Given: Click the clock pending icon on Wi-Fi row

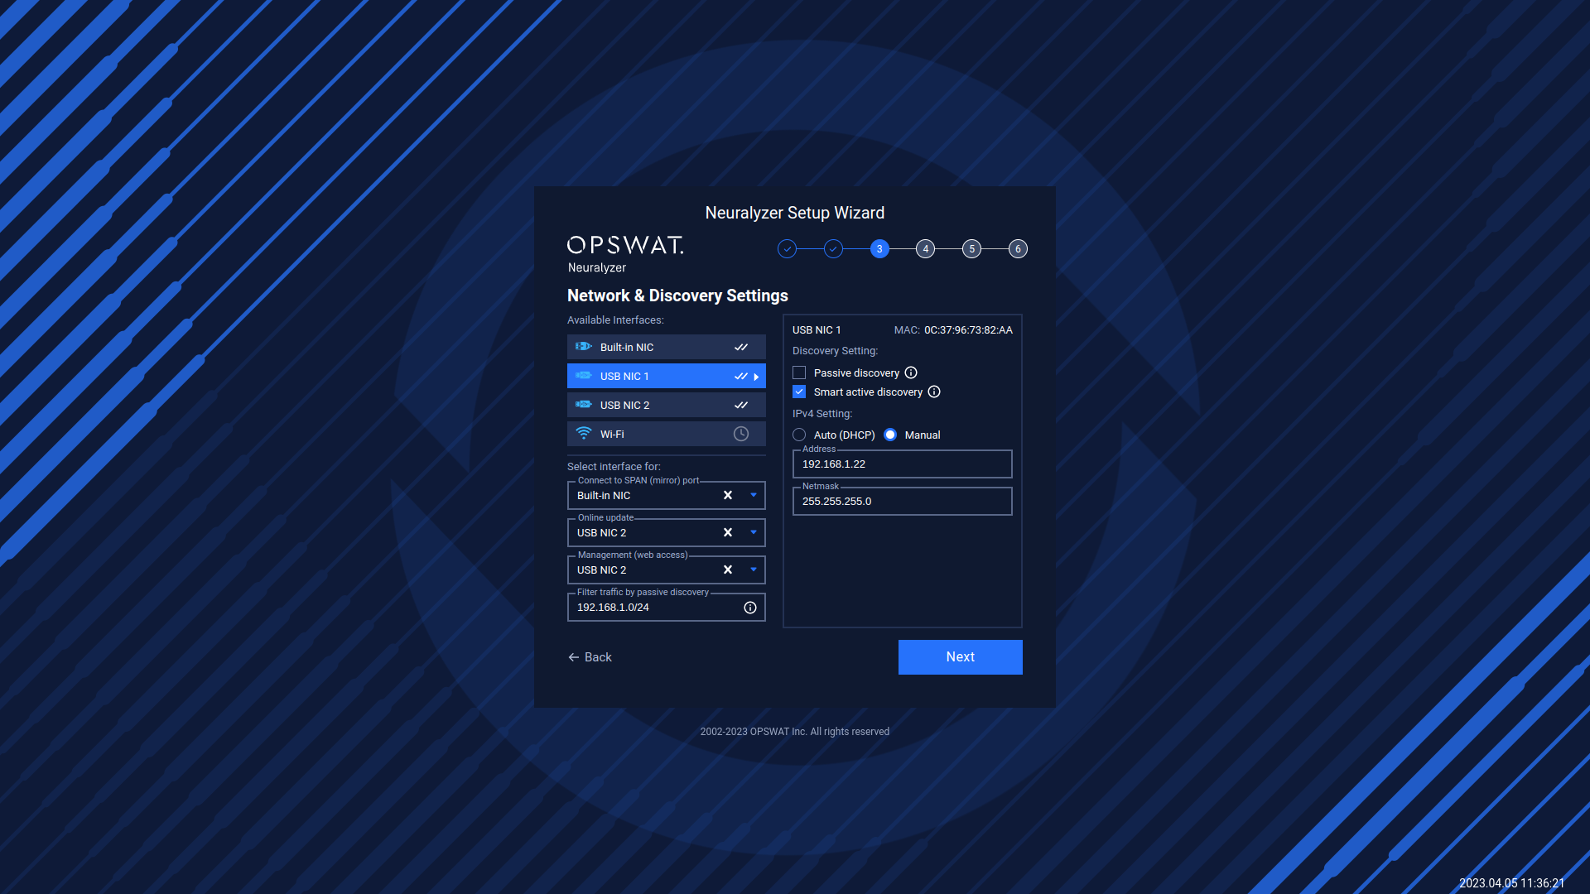Looking at the screenshot, I should 741,434.
